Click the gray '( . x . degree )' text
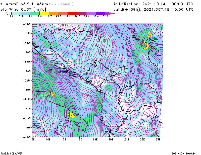Image resolution: width=201 pixels, height=155 pixels. pyautogui.click(x=61, y=4)
